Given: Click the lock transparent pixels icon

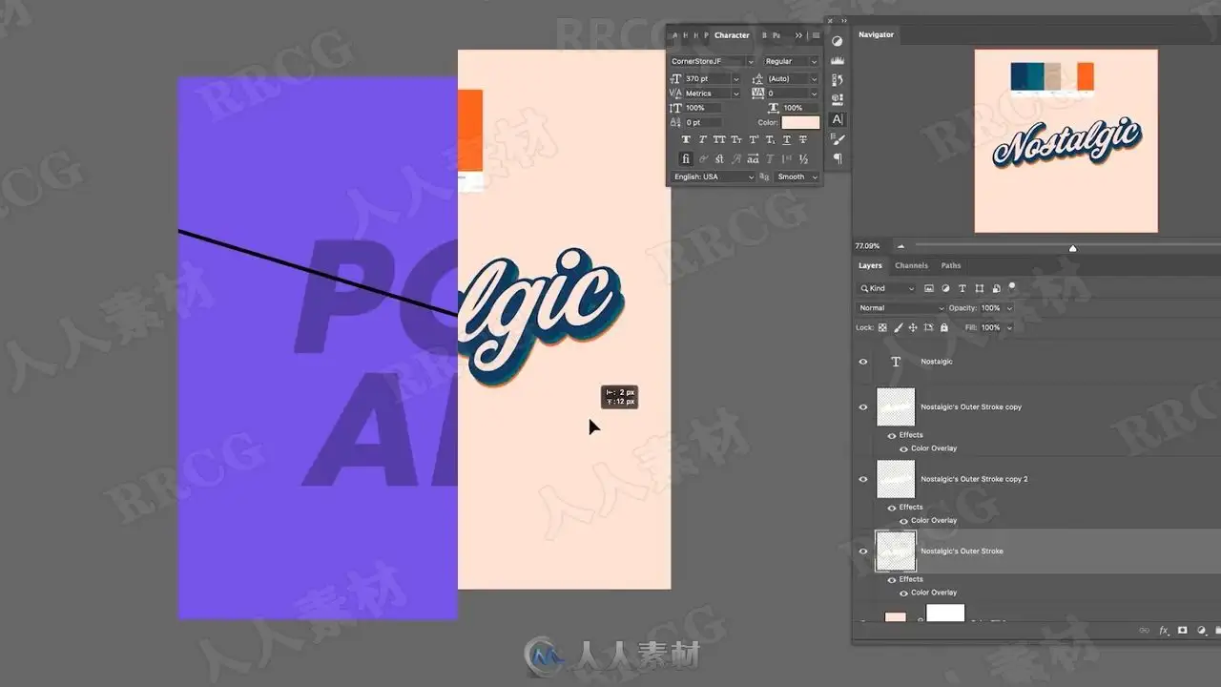Looking at the screenshot, I should pyautogui.click(x=882, y=327).
